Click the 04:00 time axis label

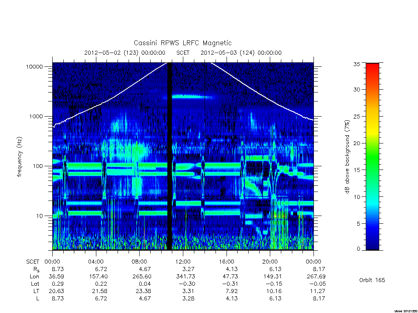click(96, 262)
